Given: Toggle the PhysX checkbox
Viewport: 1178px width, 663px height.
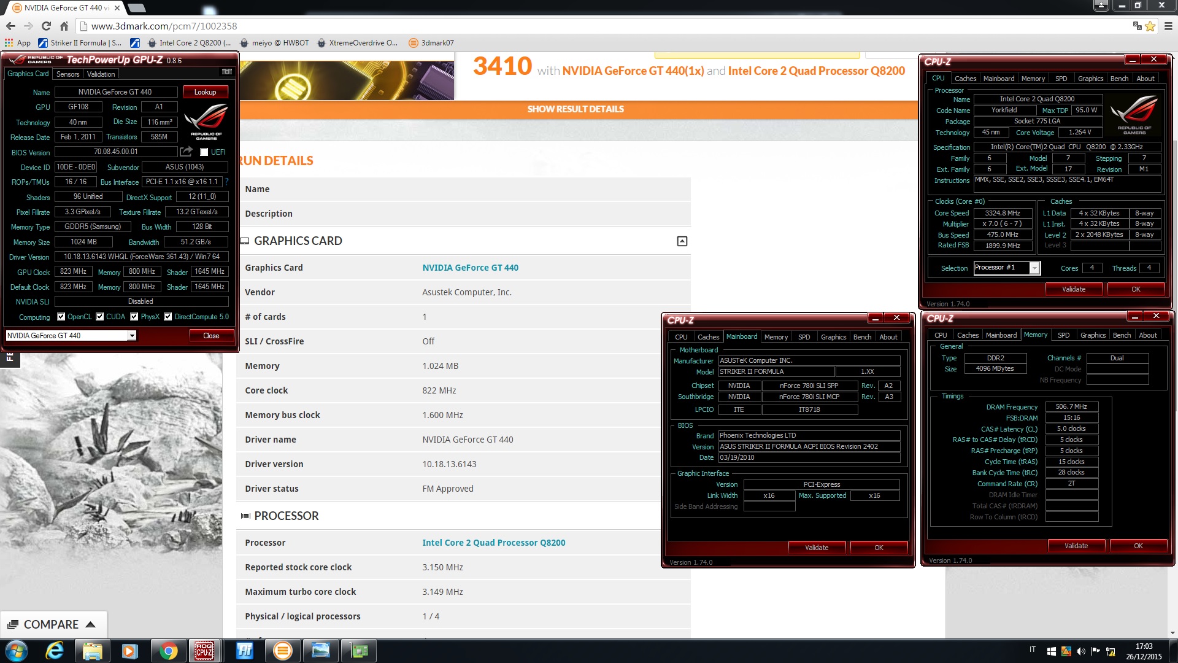Looking at the screenshot, I should click(x=134, y=317).
